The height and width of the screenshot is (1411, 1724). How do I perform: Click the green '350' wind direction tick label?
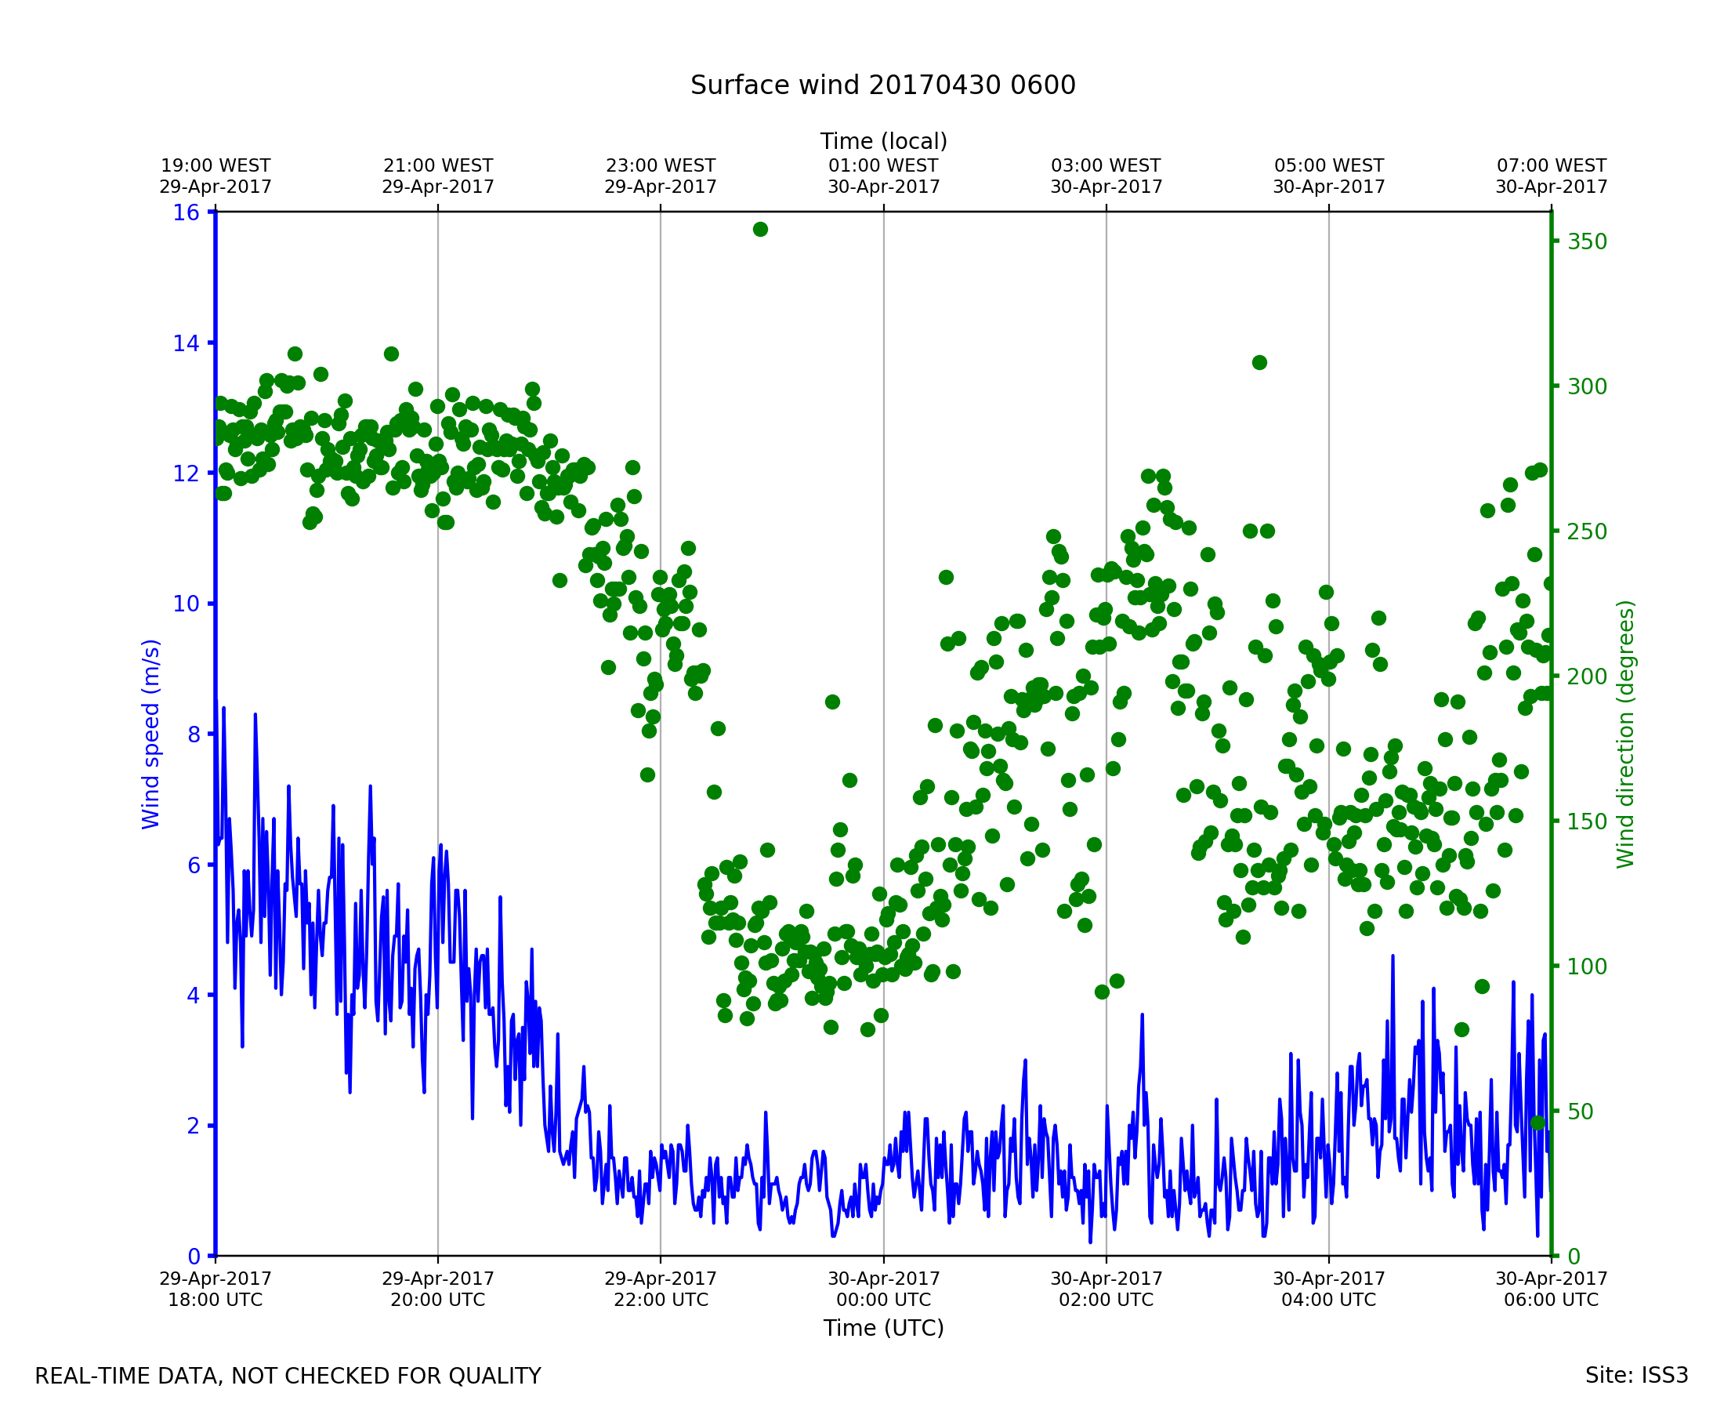[1587, 242]
